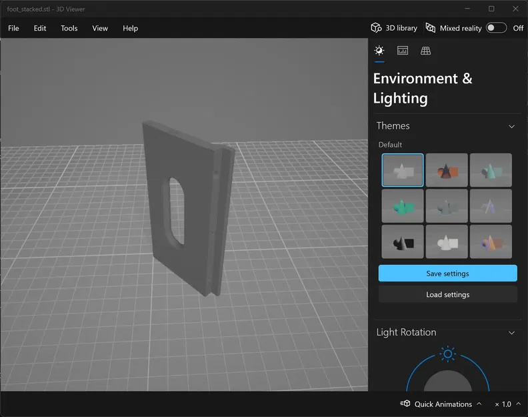Click the Mixed reality icon
The height and width of the screenshot is (417, 528).
pyautogui.click(x=431, y=28)
